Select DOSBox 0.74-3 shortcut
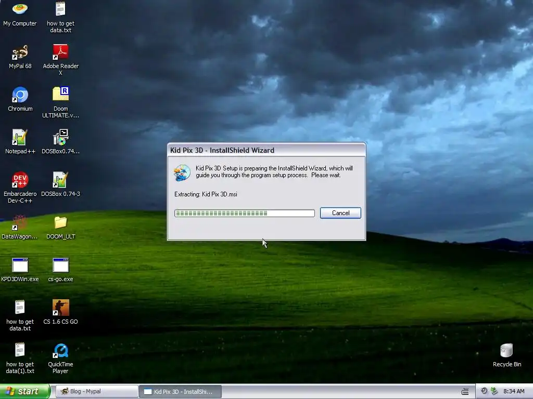 60,184
